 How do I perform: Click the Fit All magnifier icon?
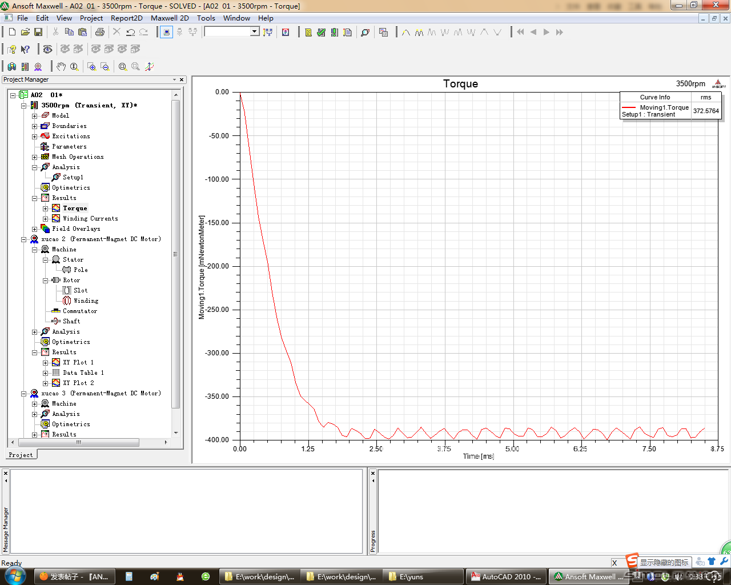click(123, 66)
